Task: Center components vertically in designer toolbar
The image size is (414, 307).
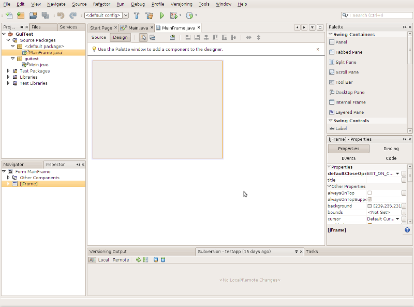Action: pyautogui.click(x=233, y=37)
